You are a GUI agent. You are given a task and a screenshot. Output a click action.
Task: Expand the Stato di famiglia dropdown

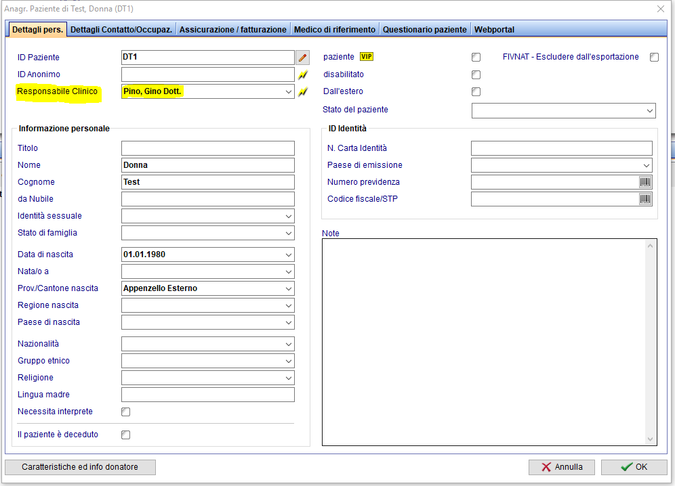(x=289, y=233)
